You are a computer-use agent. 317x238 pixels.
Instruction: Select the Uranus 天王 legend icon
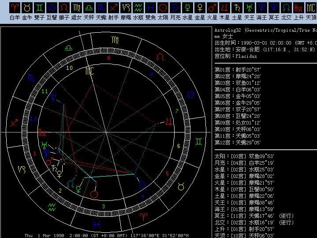(x=249, y=8)
